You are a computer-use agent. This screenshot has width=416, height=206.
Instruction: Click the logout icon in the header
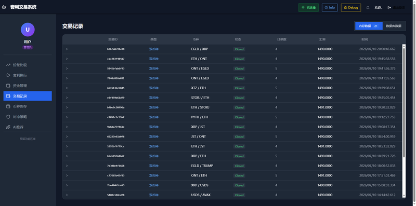389,7
